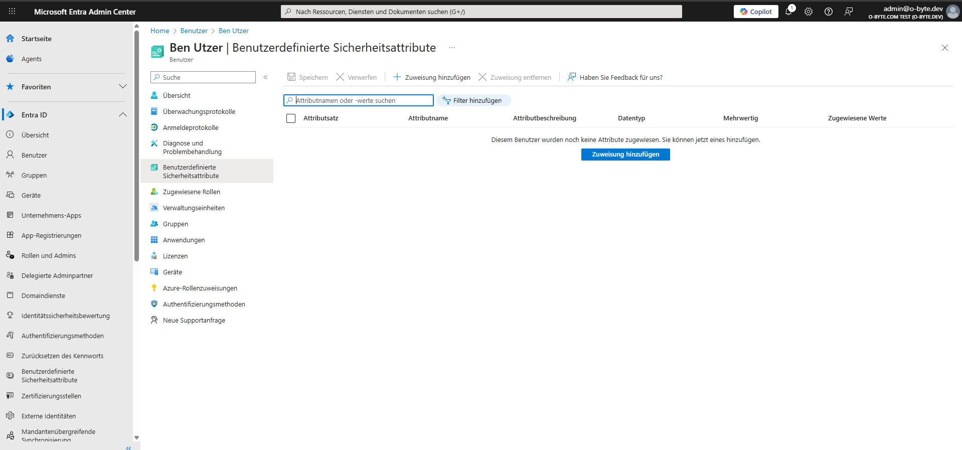This screenshot has width=962, height=450.
Task: Click the blue Zuweisung hinzufügen button
Action: click(x=625, y=155)
